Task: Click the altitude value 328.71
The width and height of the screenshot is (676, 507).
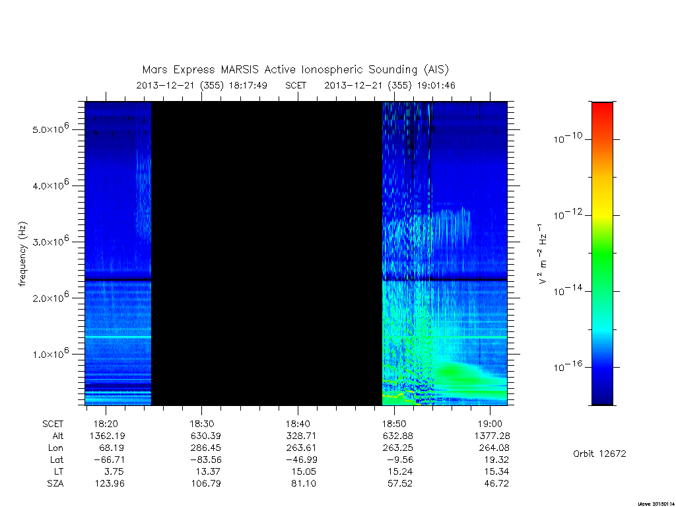Action: click(301, 436)
